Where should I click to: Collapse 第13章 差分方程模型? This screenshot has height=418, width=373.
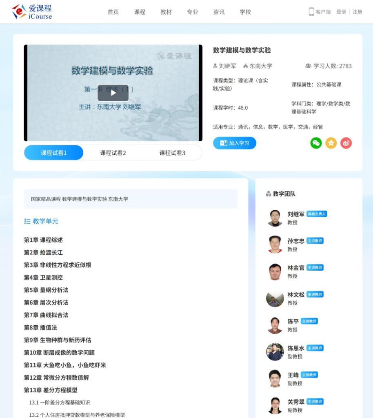pos(51,390)
